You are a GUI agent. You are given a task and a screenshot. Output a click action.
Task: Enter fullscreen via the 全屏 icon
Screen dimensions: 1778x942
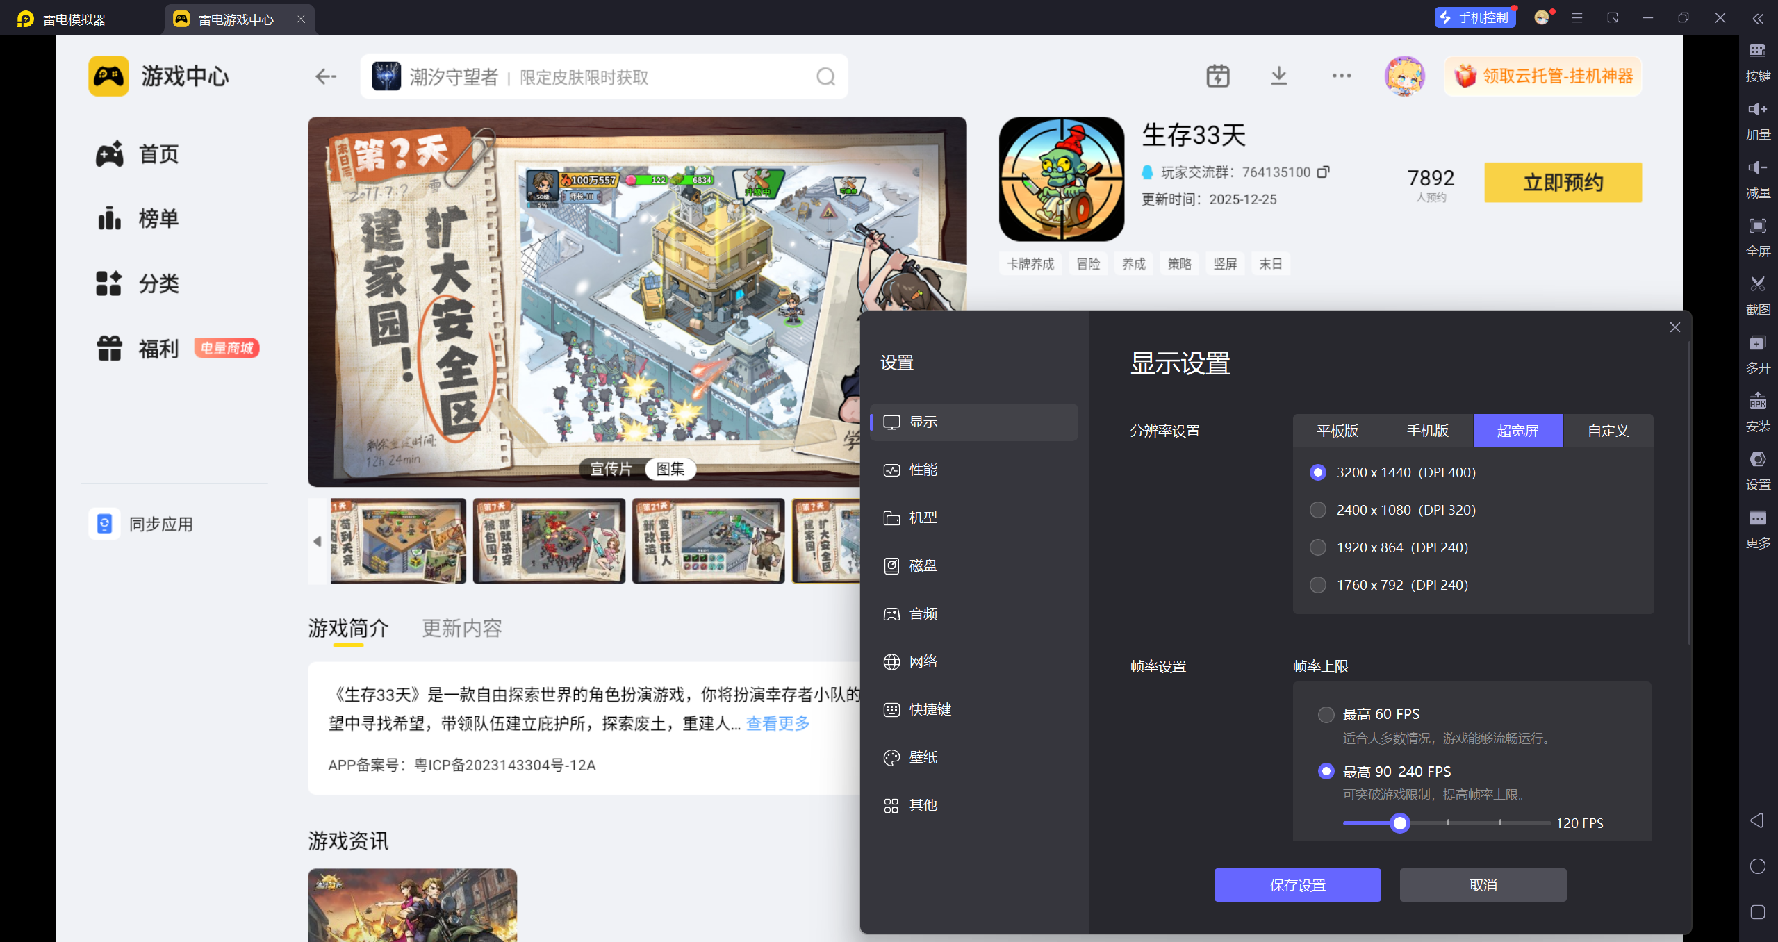(x=1758, y=226)
